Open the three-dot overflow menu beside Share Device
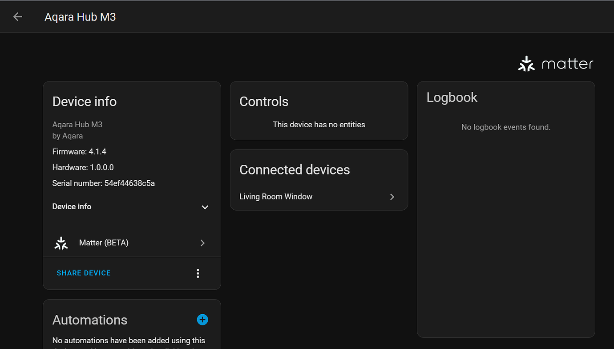This screenshot has width=614, height=349. (198, 273)
